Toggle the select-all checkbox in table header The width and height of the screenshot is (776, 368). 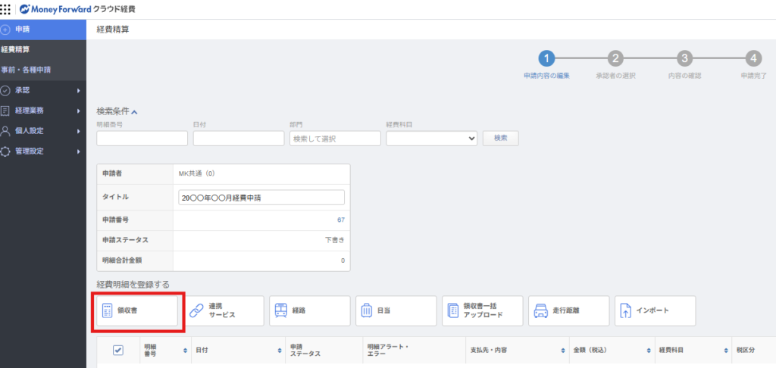(x=118, y=350)
